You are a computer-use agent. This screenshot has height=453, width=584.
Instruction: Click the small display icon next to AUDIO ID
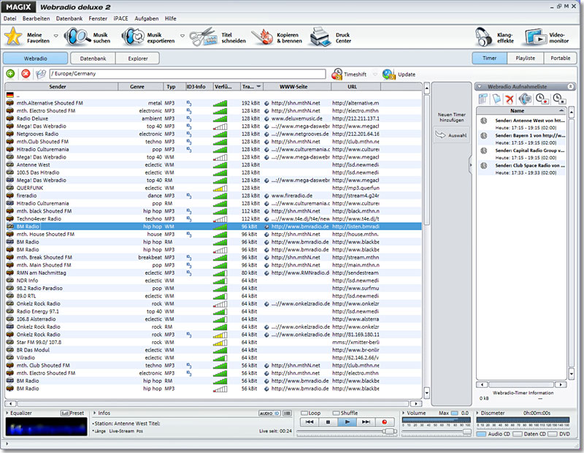(287, 413)
